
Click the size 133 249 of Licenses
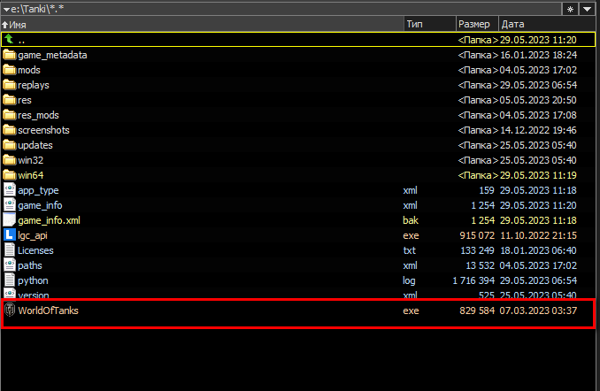tap(477, 250)
